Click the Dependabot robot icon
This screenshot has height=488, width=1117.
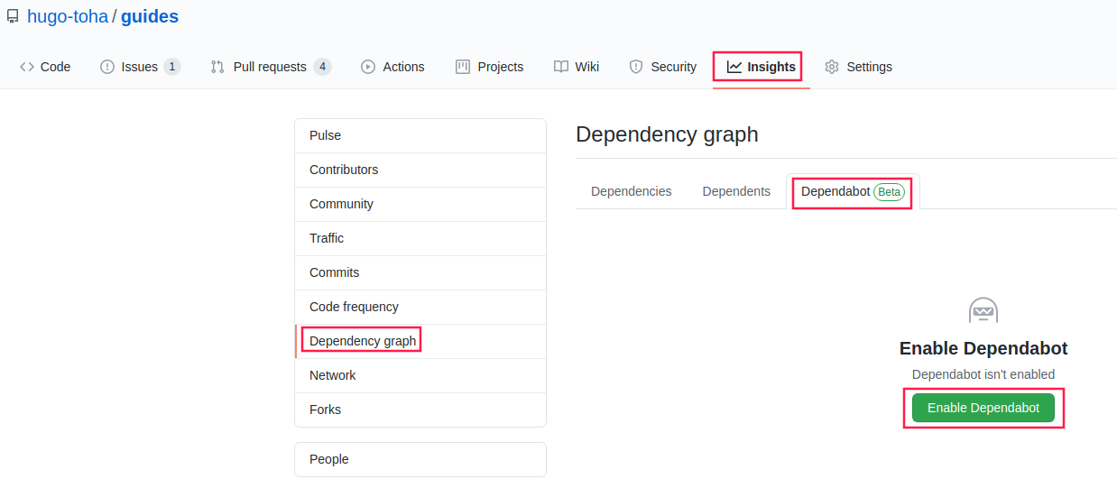pyautogui.click(x=983, y=310)
